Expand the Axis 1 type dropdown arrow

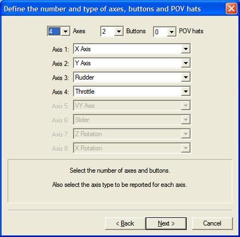click(186, 48)
